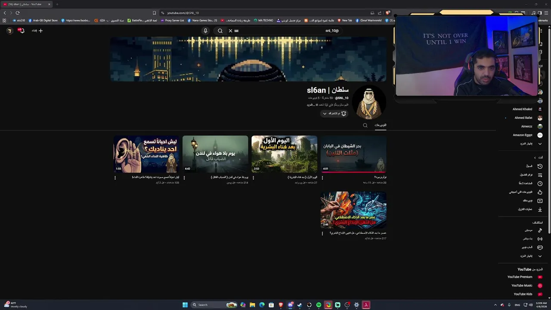The image size is (551, 310).
Task: Open Gaming explore icon in sidebar
Action: point(540,247)
